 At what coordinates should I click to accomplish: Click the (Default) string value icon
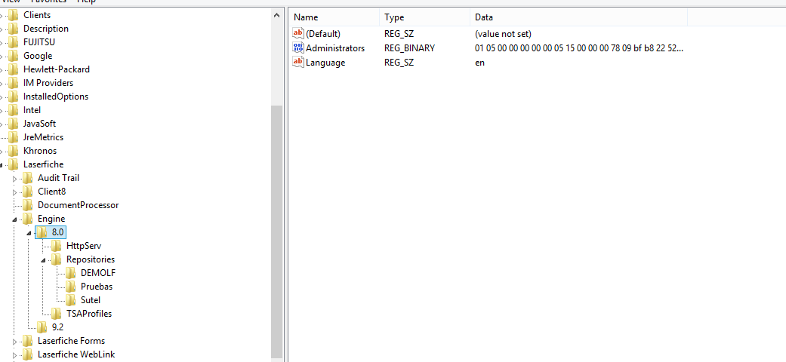point(298,33)
